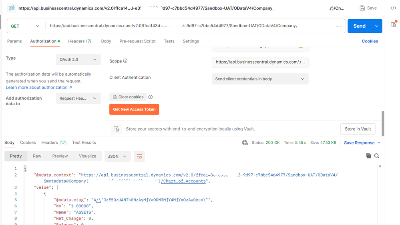Screen dimensions: 400x225
Task: Switch to the Raw view
Action: point(37,156)
